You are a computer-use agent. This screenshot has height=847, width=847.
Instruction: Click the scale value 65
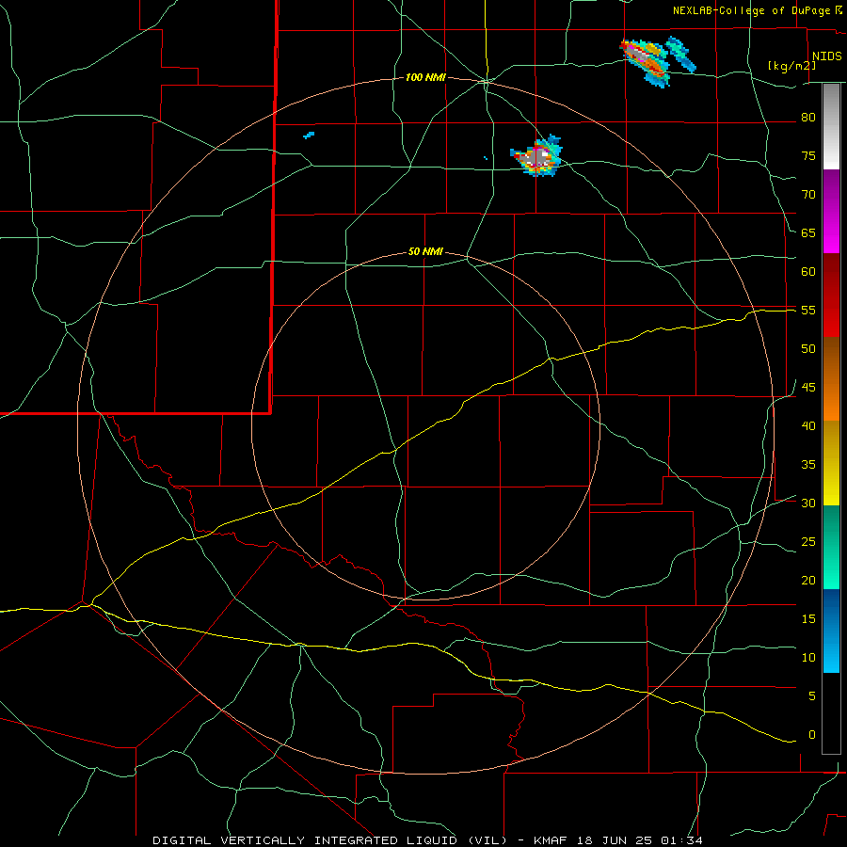pos(808,232)
